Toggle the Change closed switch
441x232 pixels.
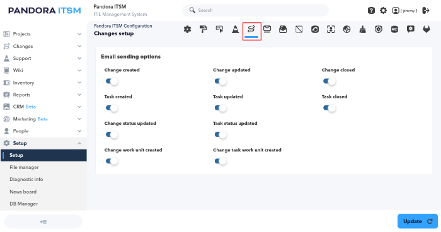[x=329, y=81]
